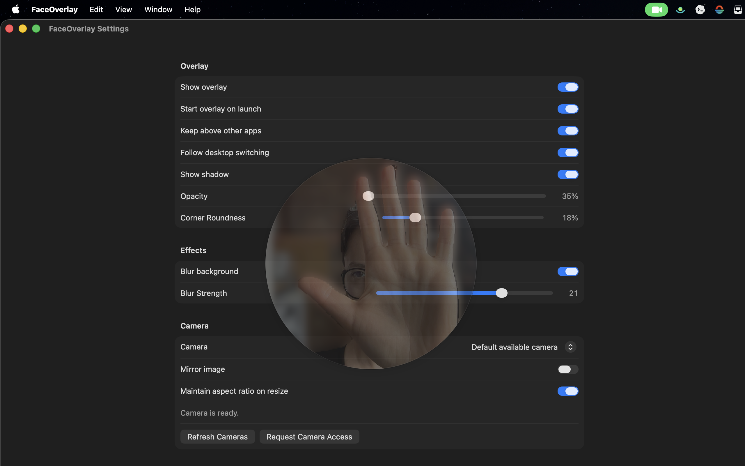Open the Help menu

click(193, 9)
